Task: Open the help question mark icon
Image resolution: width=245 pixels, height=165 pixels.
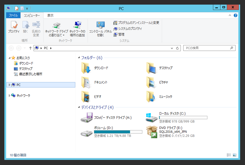Action: coord(236,15)
